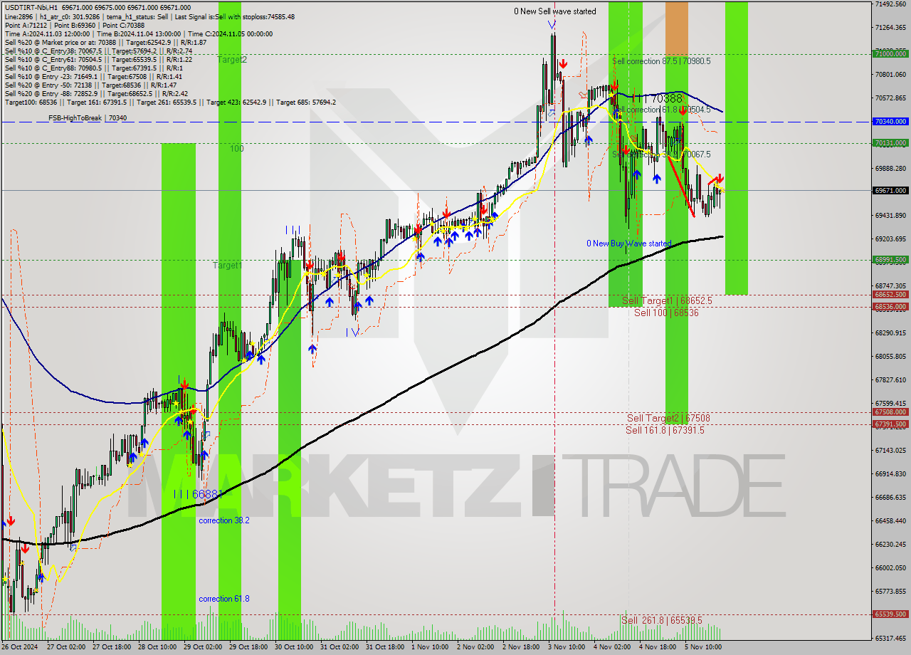Select the 'I I I 66881' wave label
The image size is (911, 655).
click(199, 493)
